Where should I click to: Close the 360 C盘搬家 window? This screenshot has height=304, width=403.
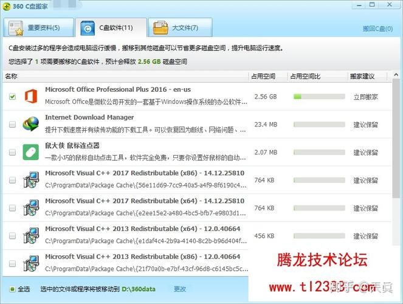click(x=390, y=4)
